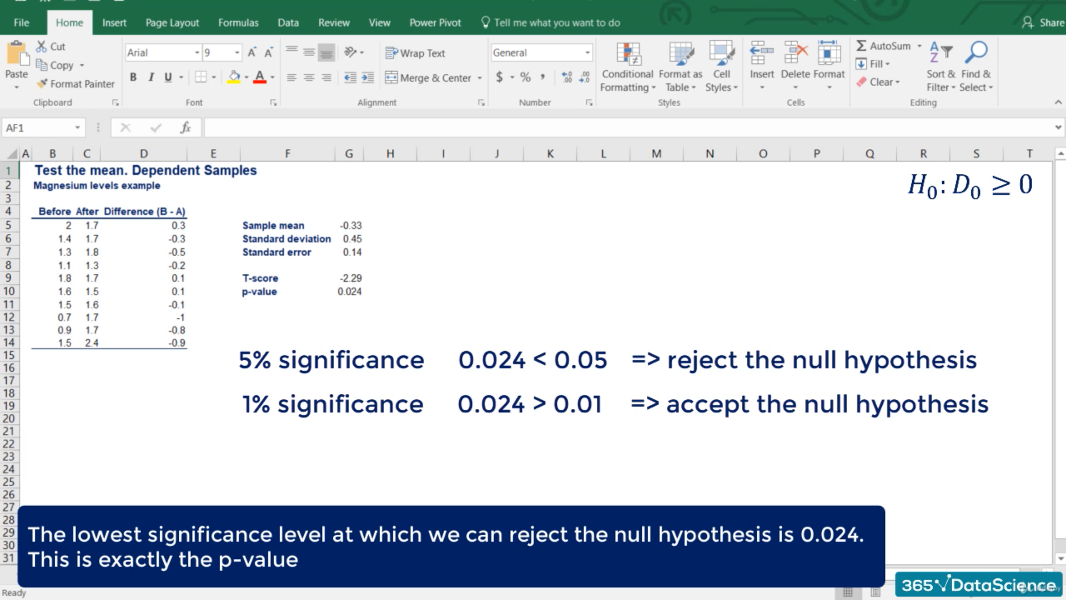Click the Increase Decimal icon

click(567, 77)
